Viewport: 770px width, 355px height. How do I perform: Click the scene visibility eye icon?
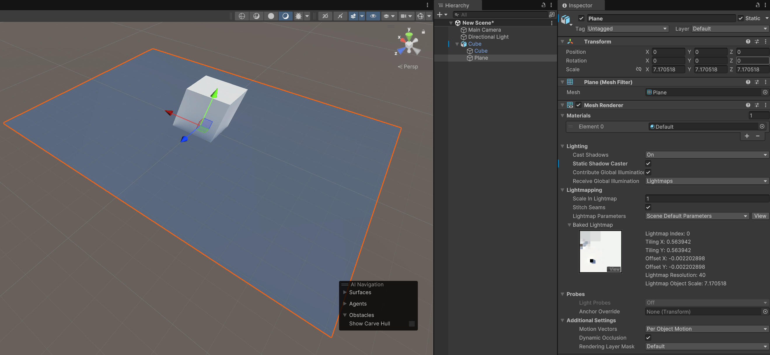point(373,16)
